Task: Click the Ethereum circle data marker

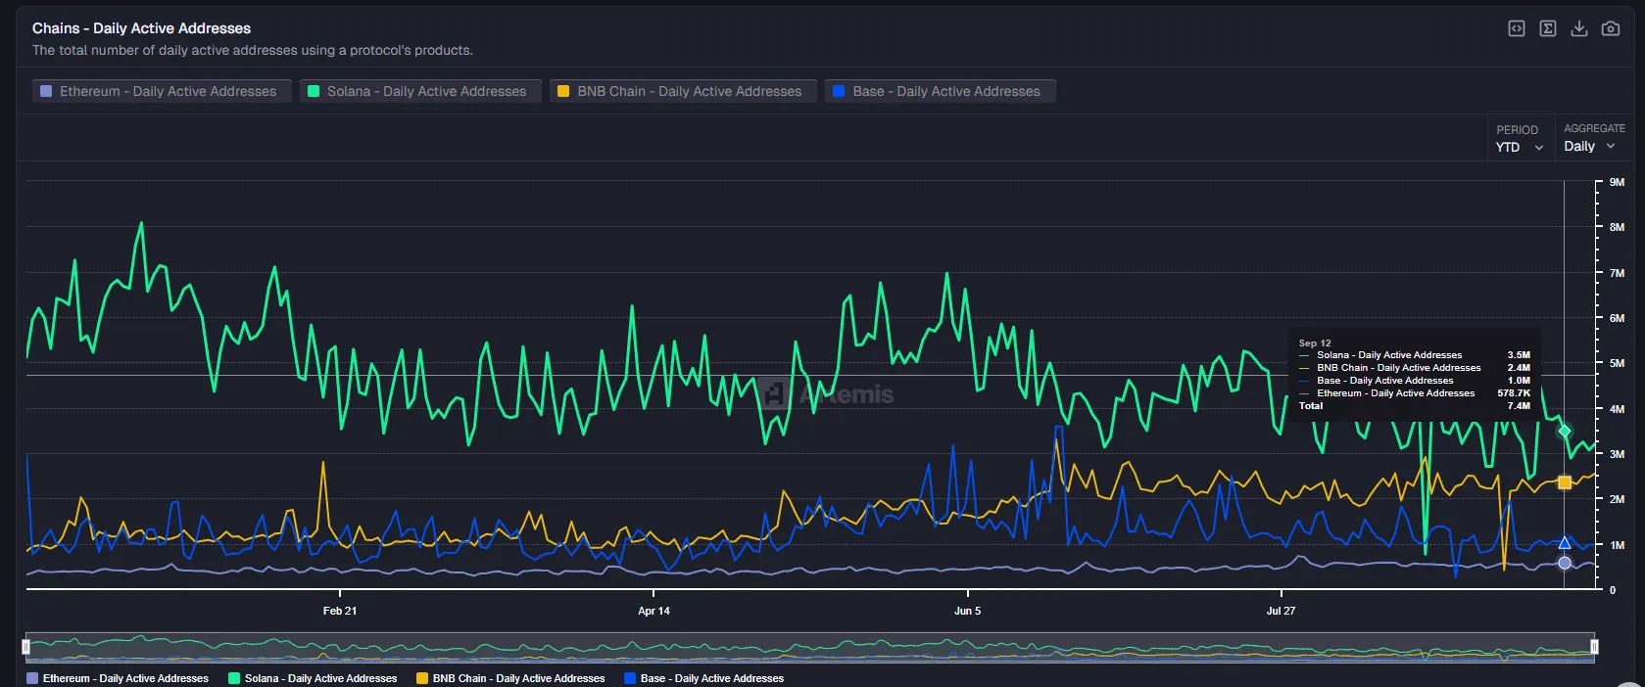Action: click(1565, 563)
